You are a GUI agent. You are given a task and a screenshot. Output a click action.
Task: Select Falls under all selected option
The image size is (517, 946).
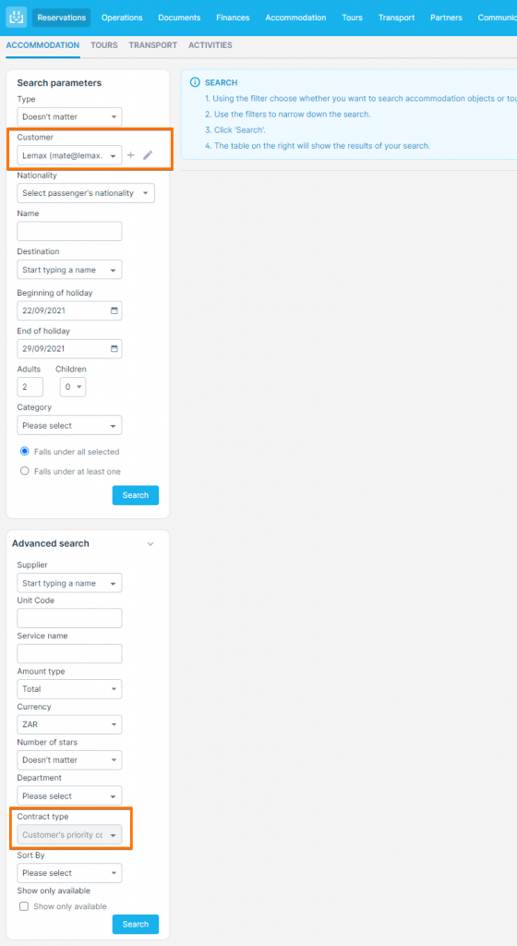(25, 451)
